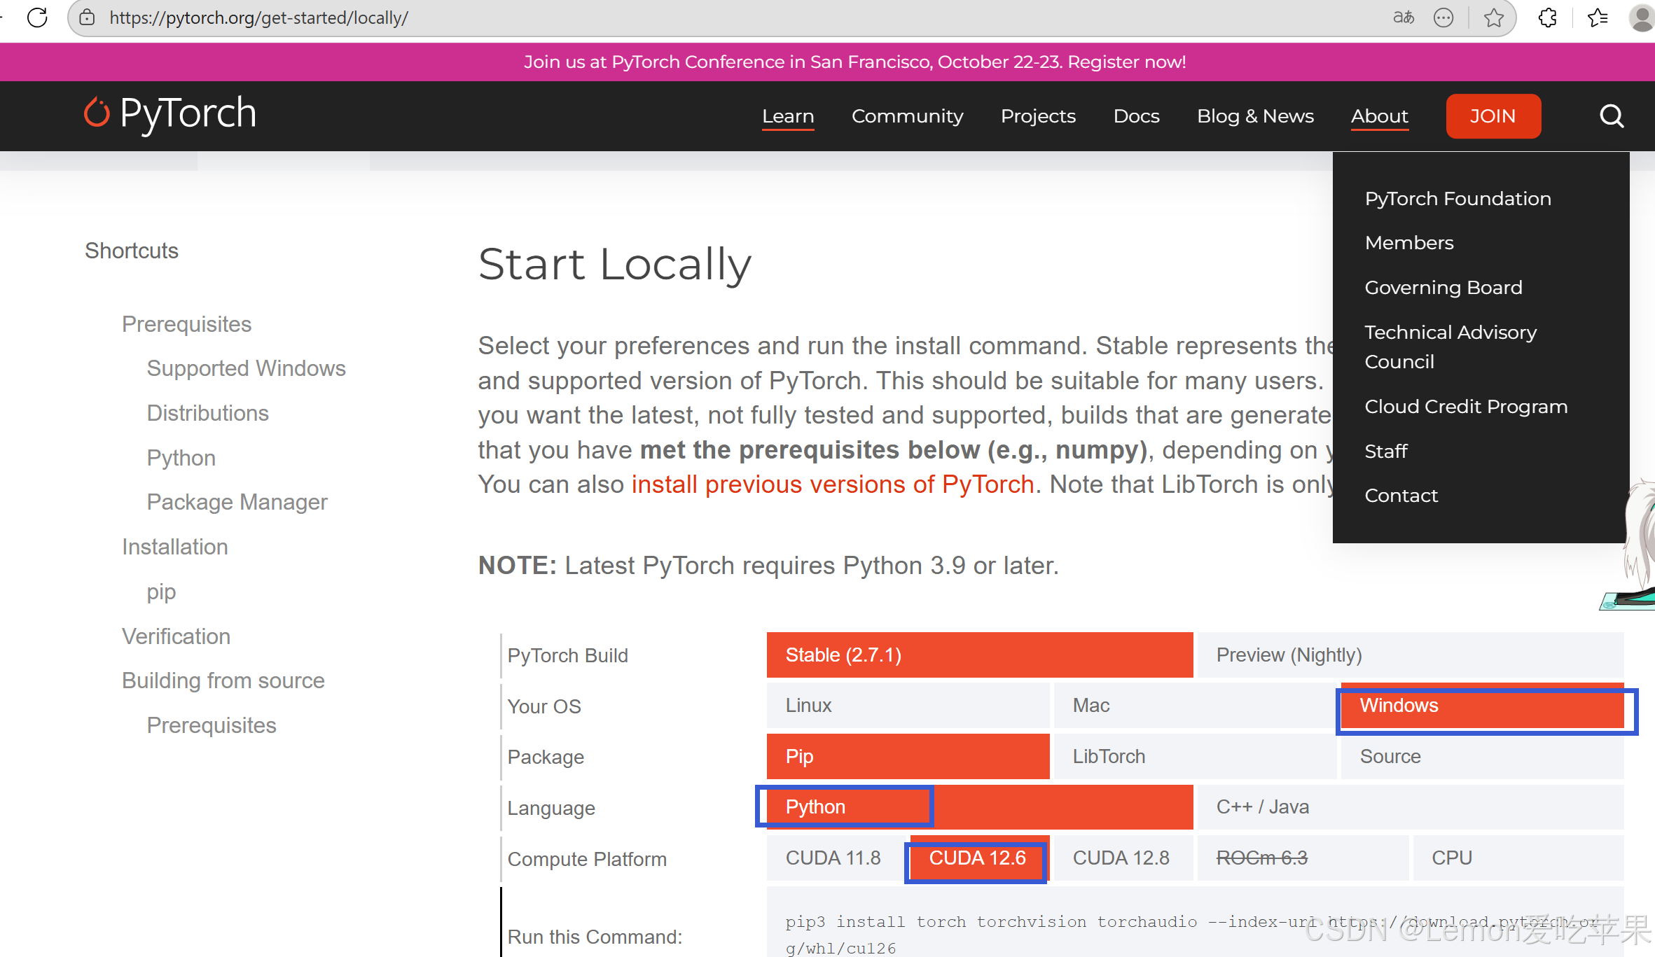Go to Package Manager shortcut
Screen dimensions: 1655x957
(237, 502)
